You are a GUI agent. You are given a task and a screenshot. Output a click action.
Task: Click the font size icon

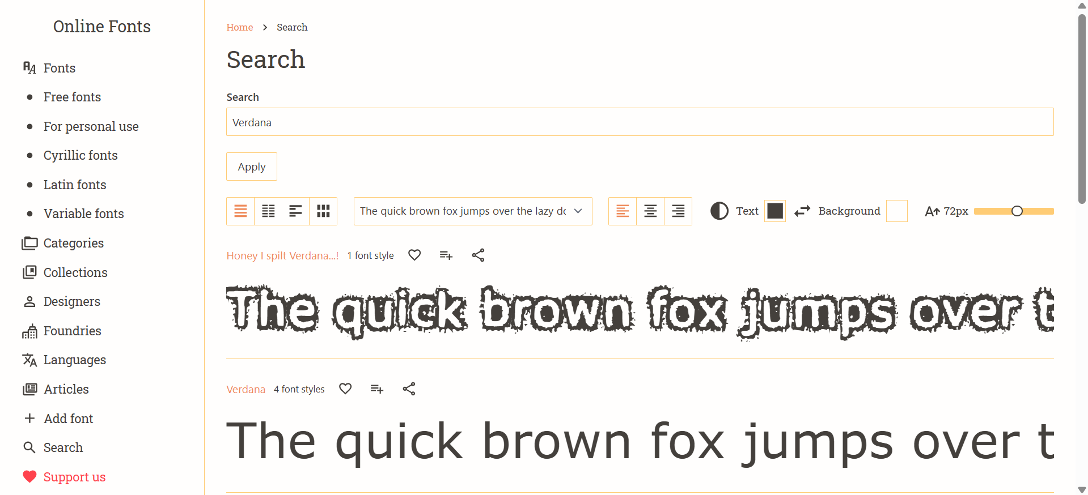pyautogui.click(x=932, y=211)
